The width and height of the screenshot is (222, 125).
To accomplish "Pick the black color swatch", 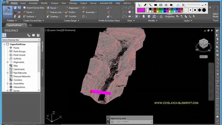I will [x=150, y=9].
